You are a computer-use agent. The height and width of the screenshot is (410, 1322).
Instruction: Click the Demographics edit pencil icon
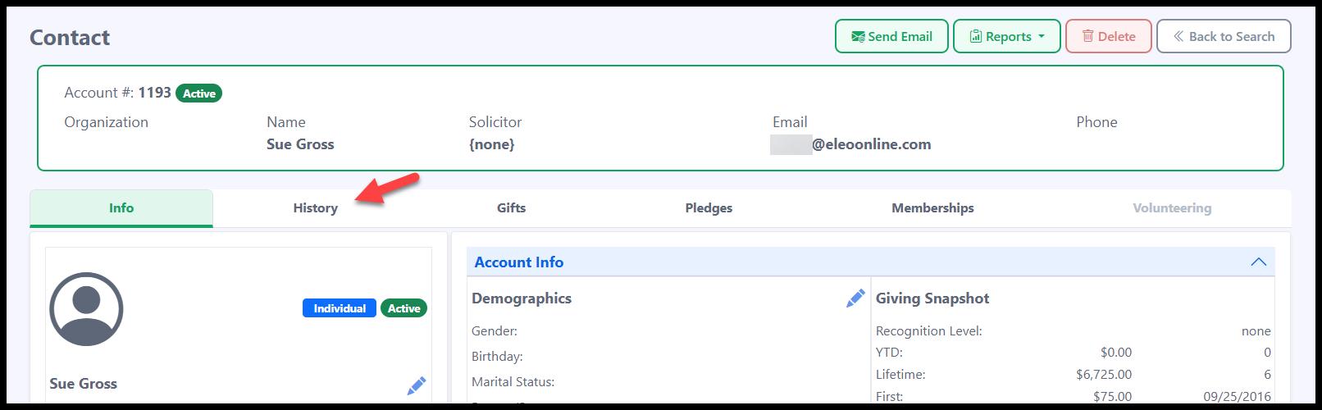(855, 298)
